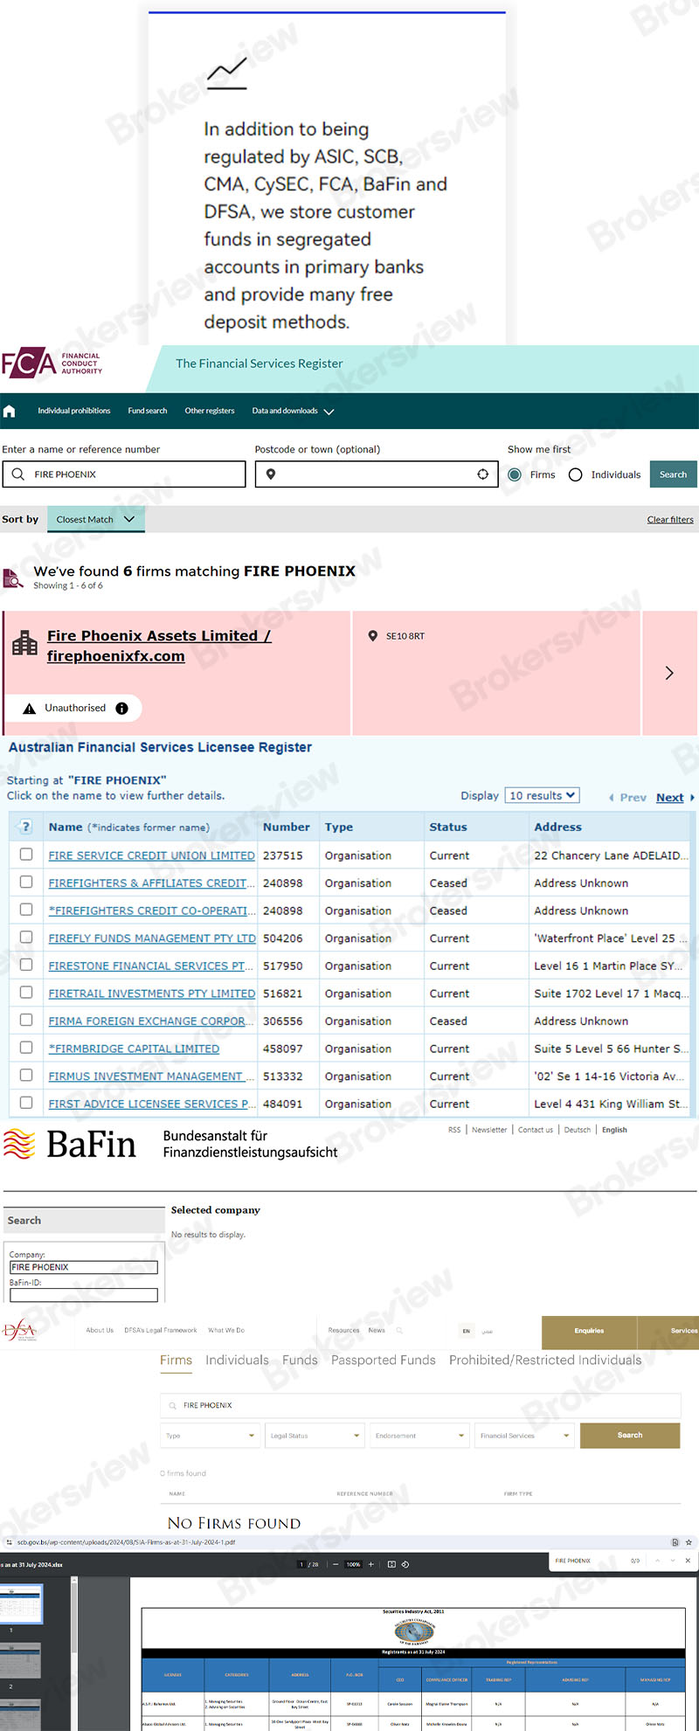Click the magnifier icon in FCA search box
Viewport: 699px width, 1731px height.
click(x=18, y=474)
